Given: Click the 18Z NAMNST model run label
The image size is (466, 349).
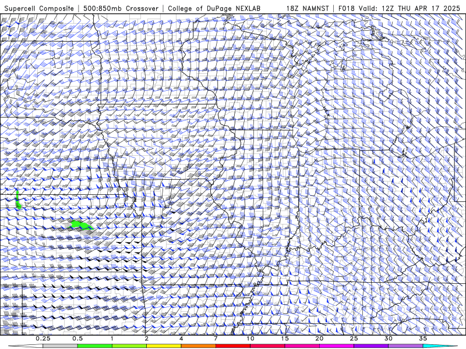Looking at the screenshot, I should point(308,9).
